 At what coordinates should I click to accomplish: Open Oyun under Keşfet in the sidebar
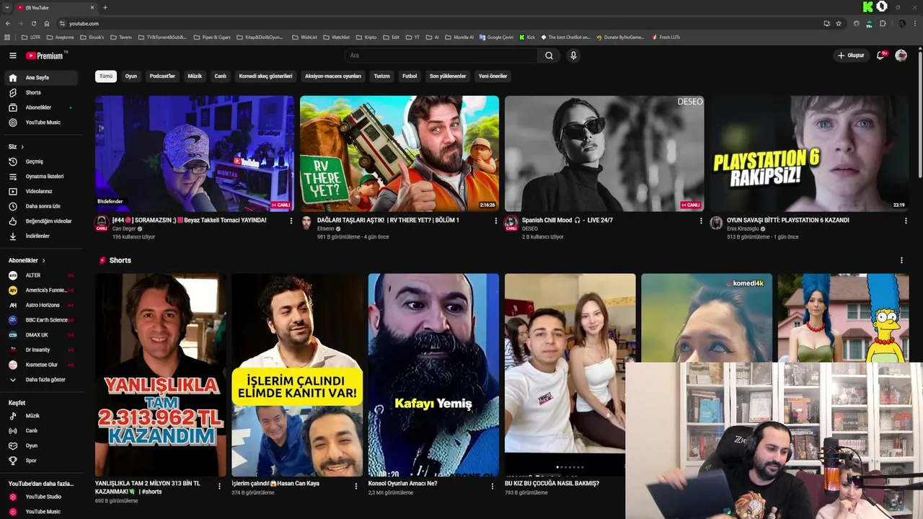(42, 445)
